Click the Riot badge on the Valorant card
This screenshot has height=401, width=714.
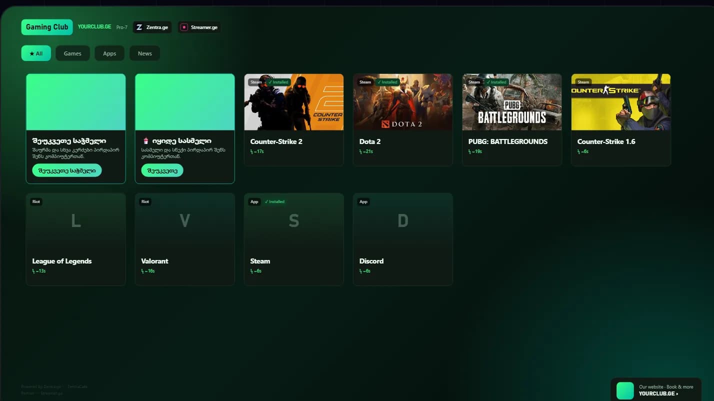tap(145, 202)
